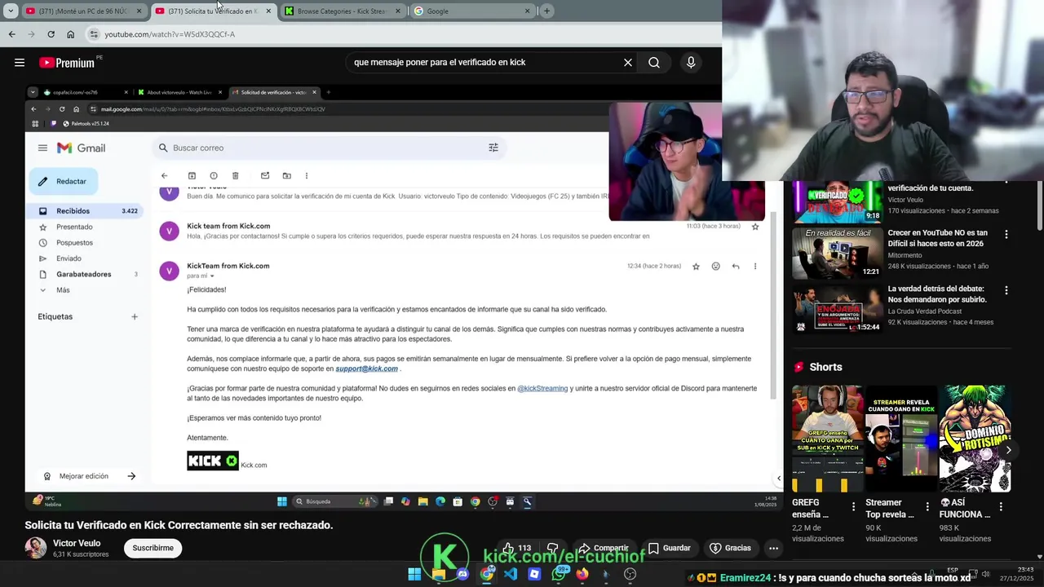This screenshot has height=587, width=1044.
Task: Go back in the outer browser
Action: click(x=11, y=34)
